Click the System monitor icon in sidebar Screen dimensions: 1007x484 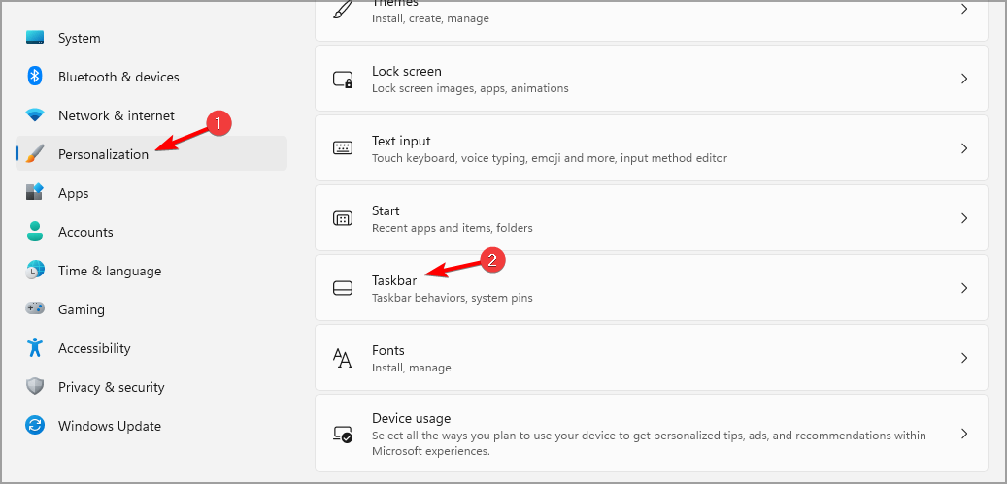point(35,38)
